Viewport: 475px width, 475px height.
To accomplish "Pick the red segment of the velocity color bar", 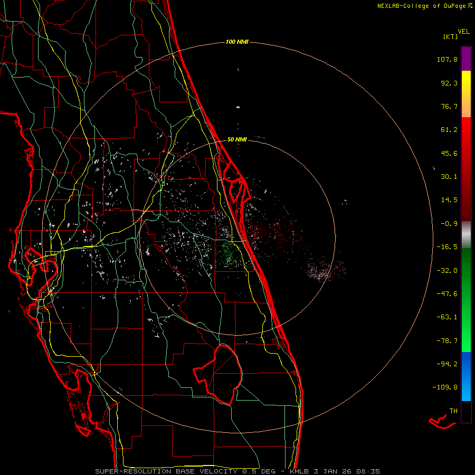I will point(466,169).
